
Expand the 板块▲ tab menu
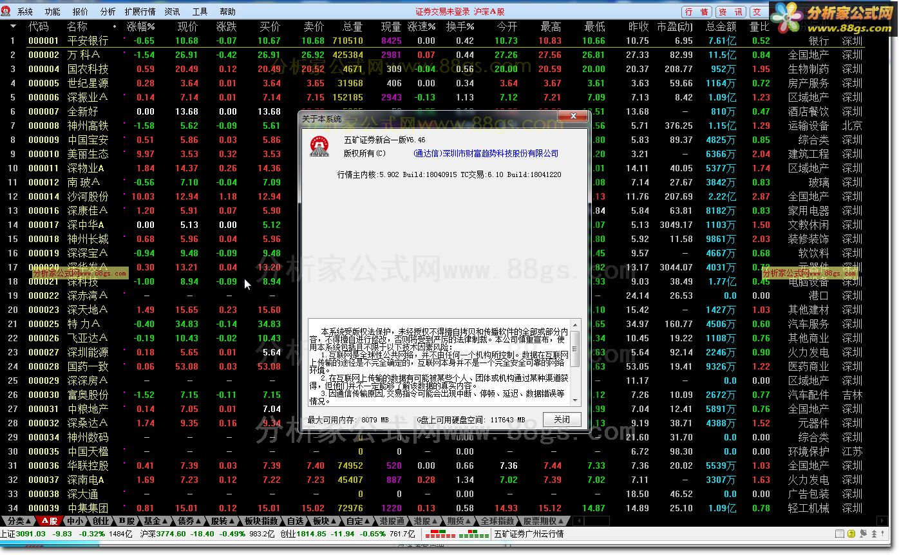click(x=324, y=521)
